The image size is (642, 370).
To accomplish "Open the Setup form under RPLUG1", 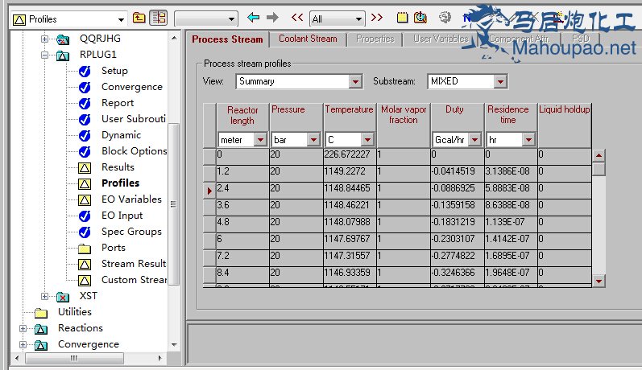I will coord(114,71).
